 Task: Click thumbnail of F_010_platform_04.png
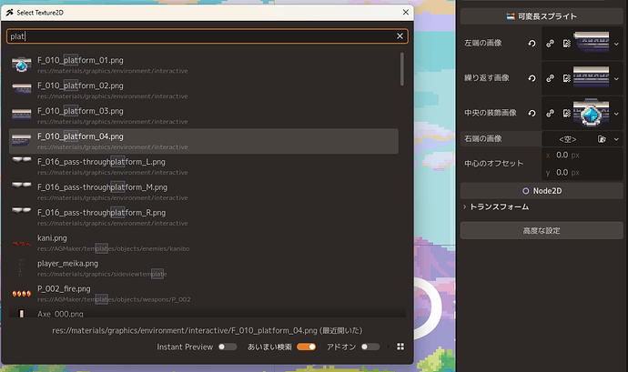pyautogui.click(x=22, y=140)
